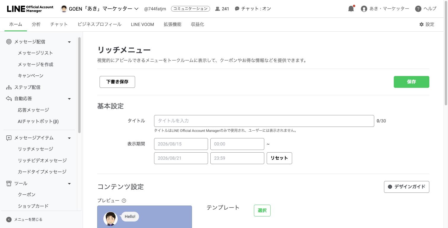Image resolution: width=448 pixels, height=228 pixels.
Task: Open the デザインガイド button
Action: 407,187
